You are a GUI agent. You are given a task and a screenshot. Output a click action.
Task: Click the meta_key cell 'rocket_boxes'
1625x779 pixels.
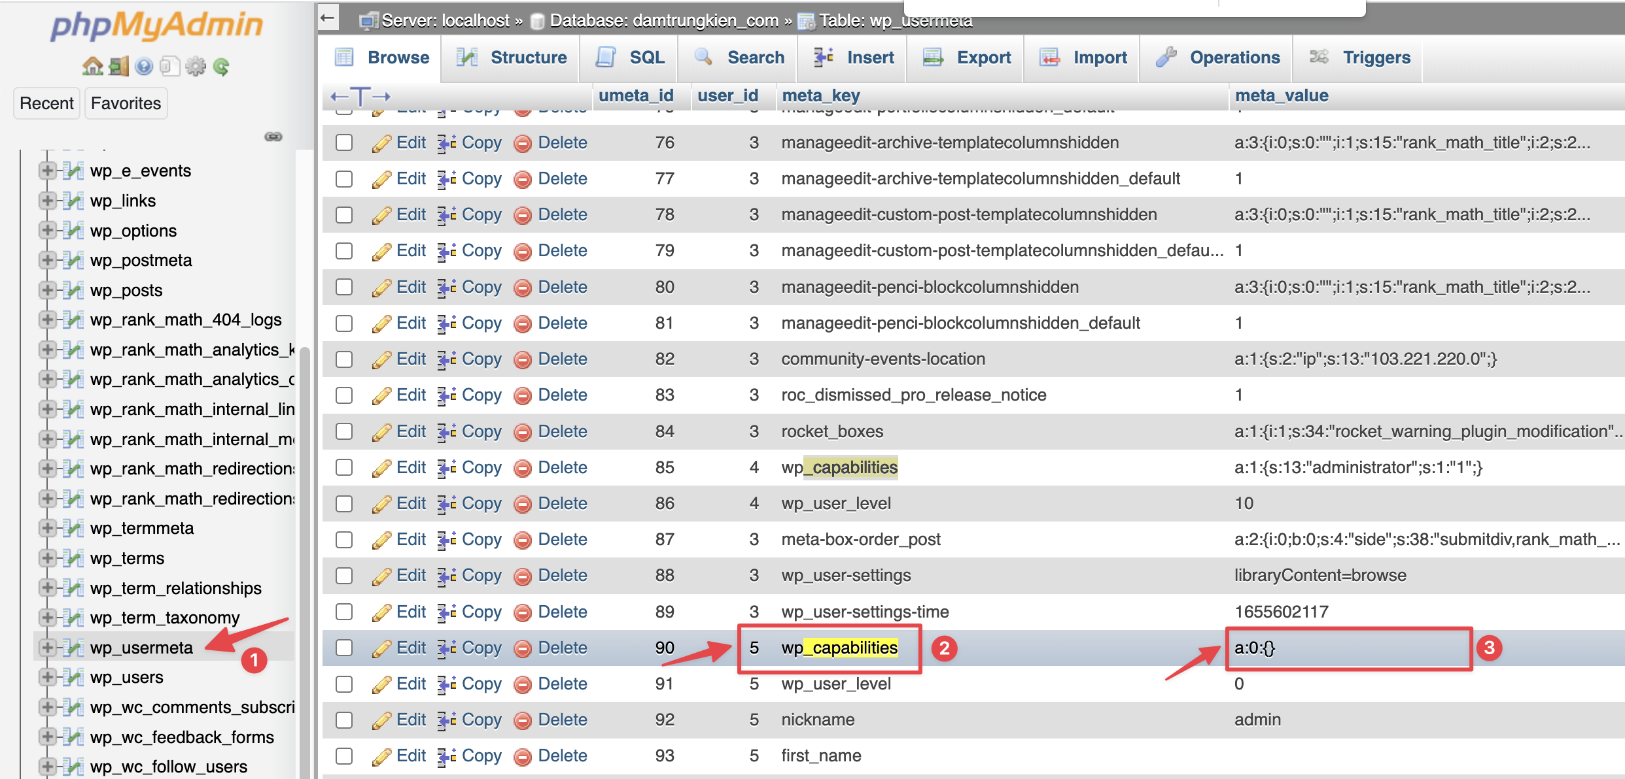(832, 432)
